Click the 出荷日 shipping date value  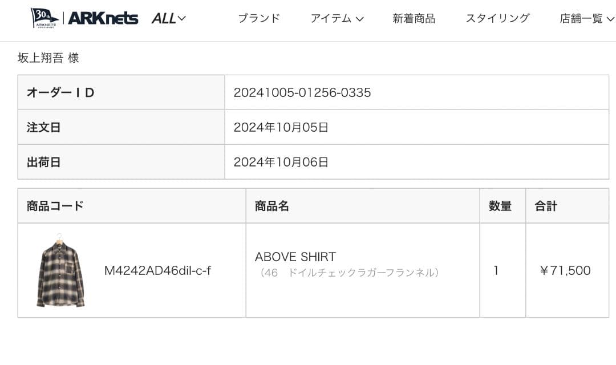(282, 161)
